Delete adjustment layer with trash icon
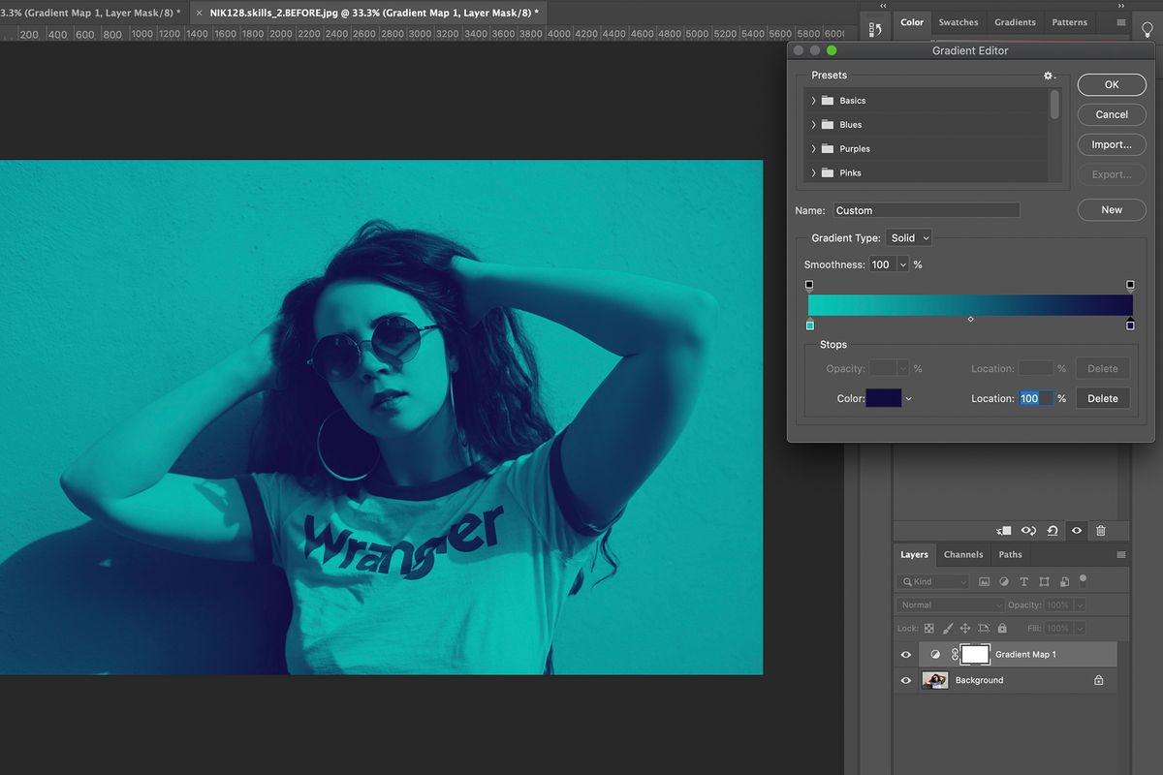This screenshot has width=1163, height=775. coord(1101,531)
